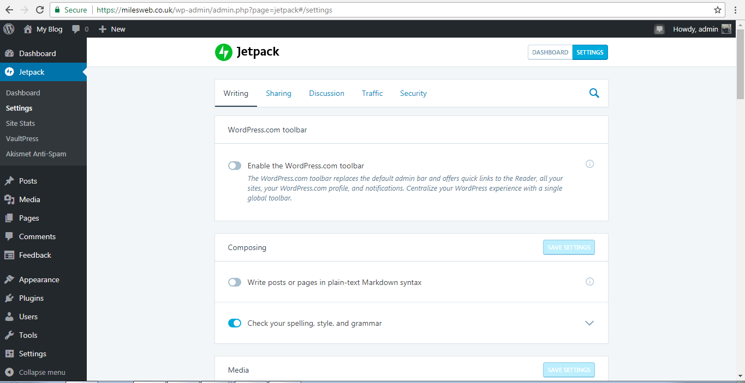Open Akismet Anti-Spam submenu item
The width and height of the screenshot is (745, 383).
tap(36, 154)
